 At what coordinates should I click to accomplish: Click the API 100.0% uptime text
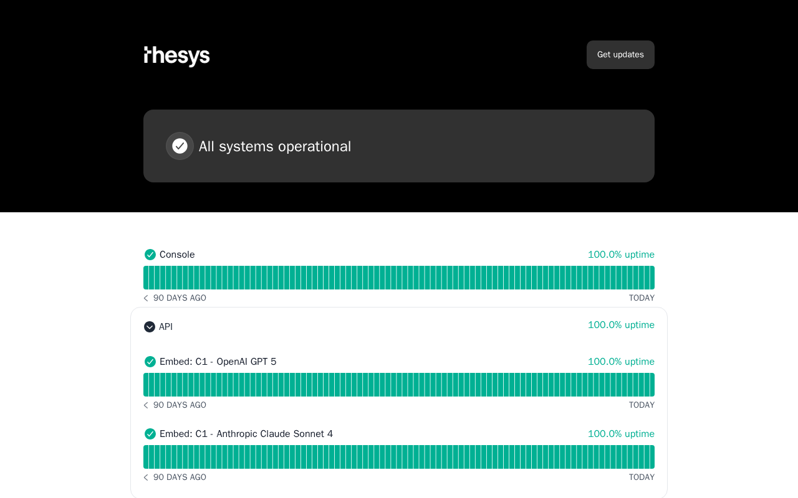point(621,325)
